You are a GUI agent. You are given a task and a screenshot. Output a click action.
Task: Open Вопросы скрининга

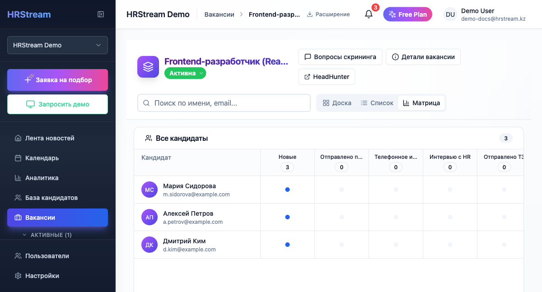(340, 57)
